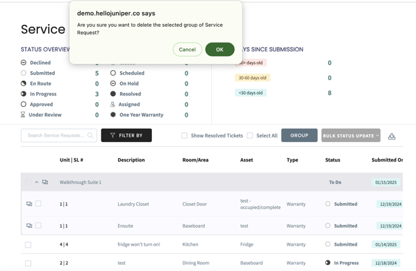Select the 30-60 days old tag
Screen dimensions: 416x271
click(252, 77)
